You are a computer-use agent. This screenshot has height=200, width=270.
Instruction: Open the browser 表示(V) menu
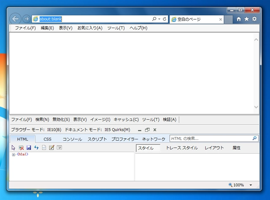tap(66, 28)
